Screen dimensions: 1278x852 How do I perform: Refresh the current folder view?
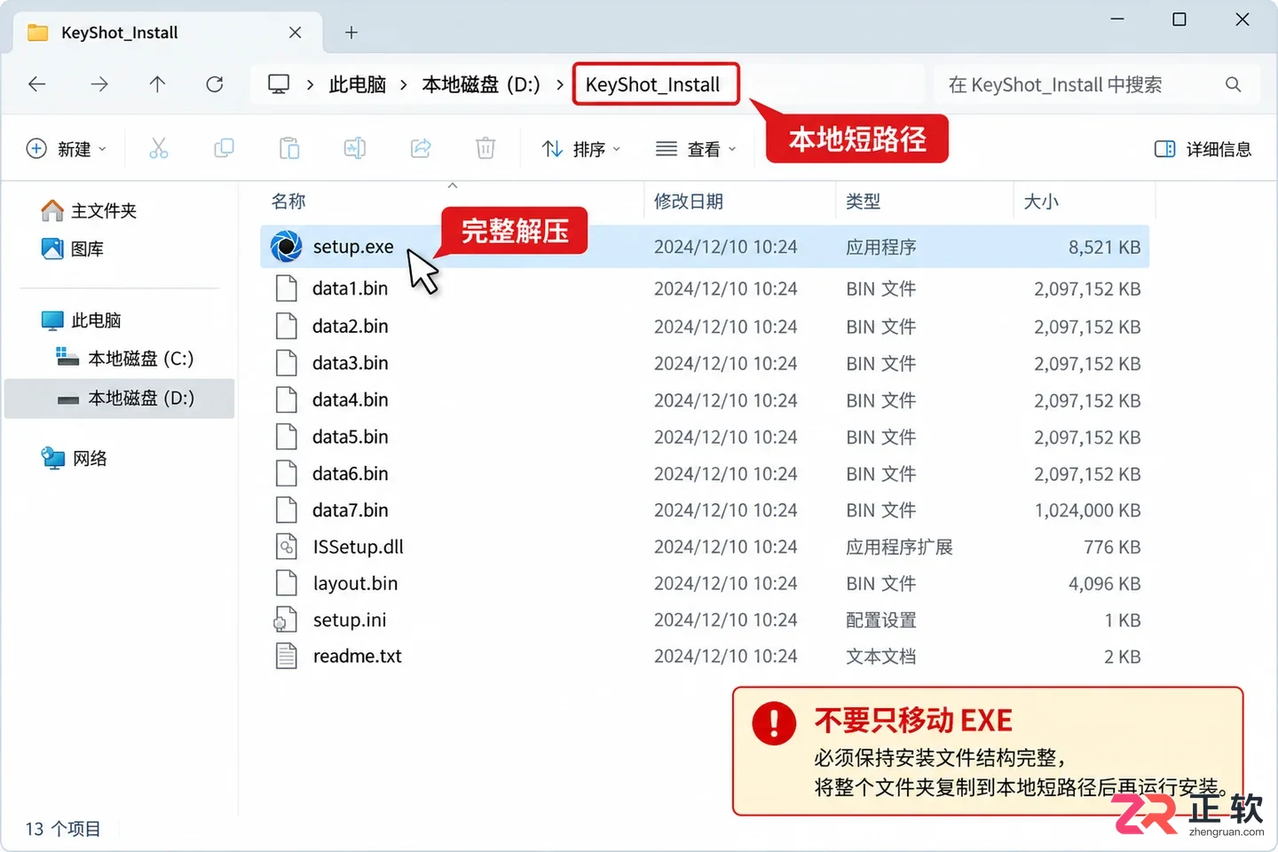click(x=215, y=84)
